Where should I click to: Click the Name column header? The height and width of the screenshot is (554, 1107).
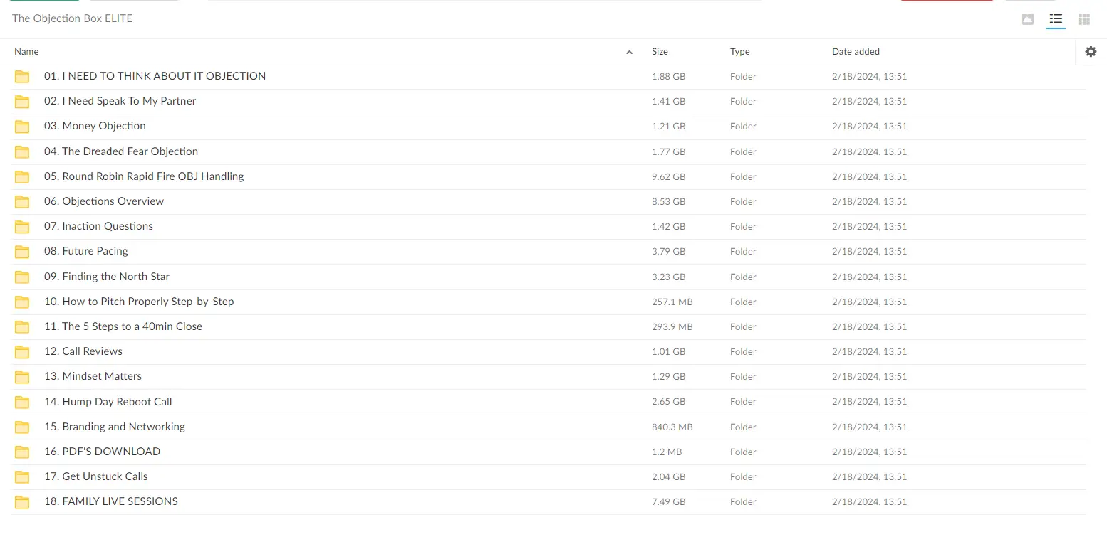26,51
